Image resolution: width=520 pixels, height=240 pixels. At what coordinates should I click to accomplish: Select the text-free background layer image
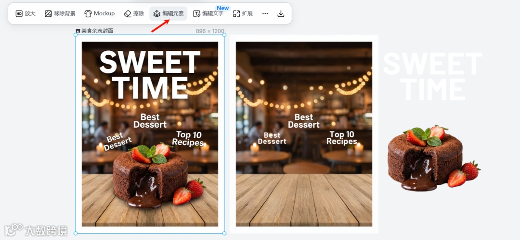(x=304, y=134)
